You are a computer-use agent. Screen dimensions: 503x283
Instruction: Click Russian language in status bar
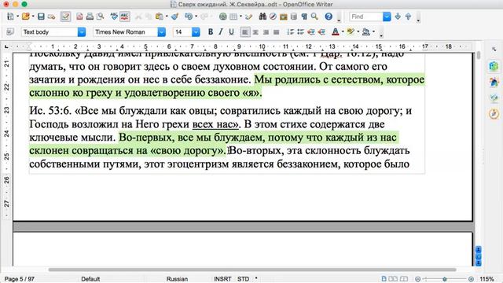177,279
